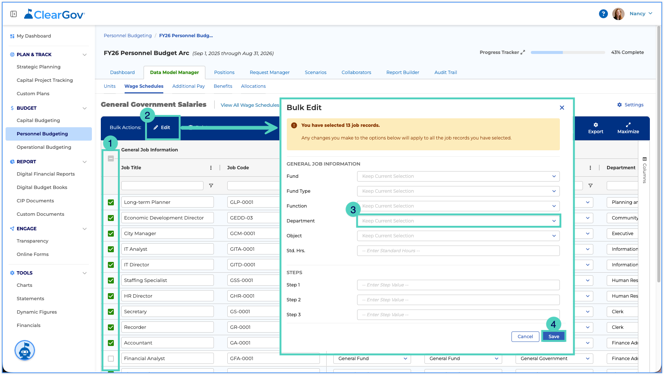Click filter icon left of Department filter
Screen dimensions: 664x375
point(590,186)
